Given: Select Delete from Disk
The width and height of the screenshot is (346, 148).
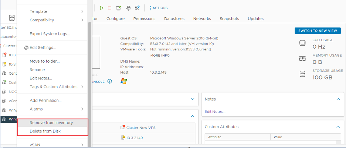Looking at the screenshot, I should click(x=45, y=131).
